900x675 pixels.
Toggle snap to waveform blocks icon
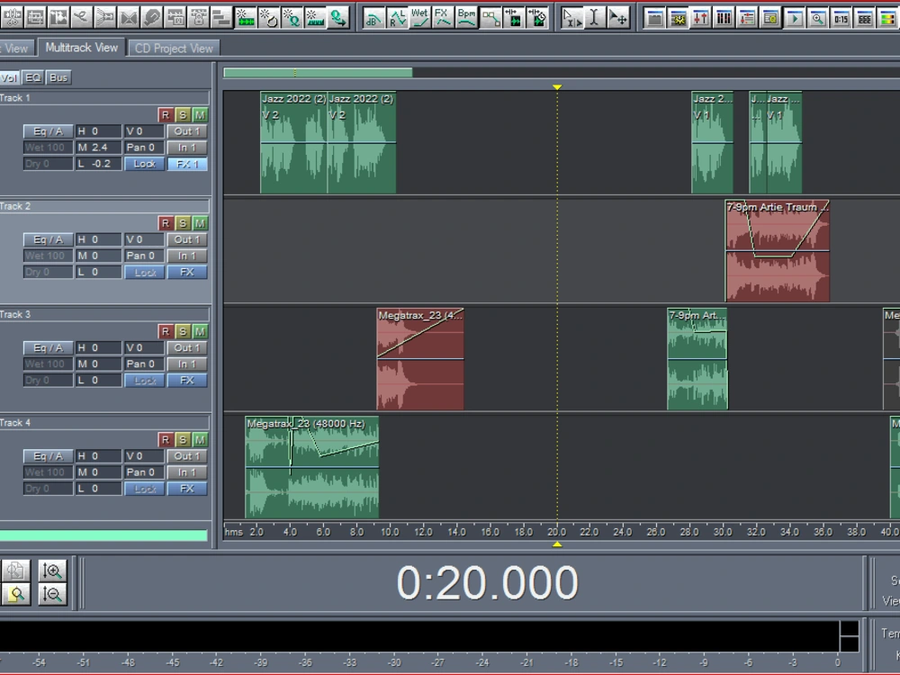tap(245, 17)
